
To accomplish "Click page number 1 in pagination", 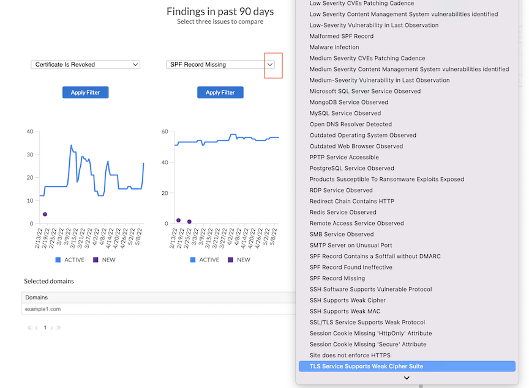I will 45,328.
